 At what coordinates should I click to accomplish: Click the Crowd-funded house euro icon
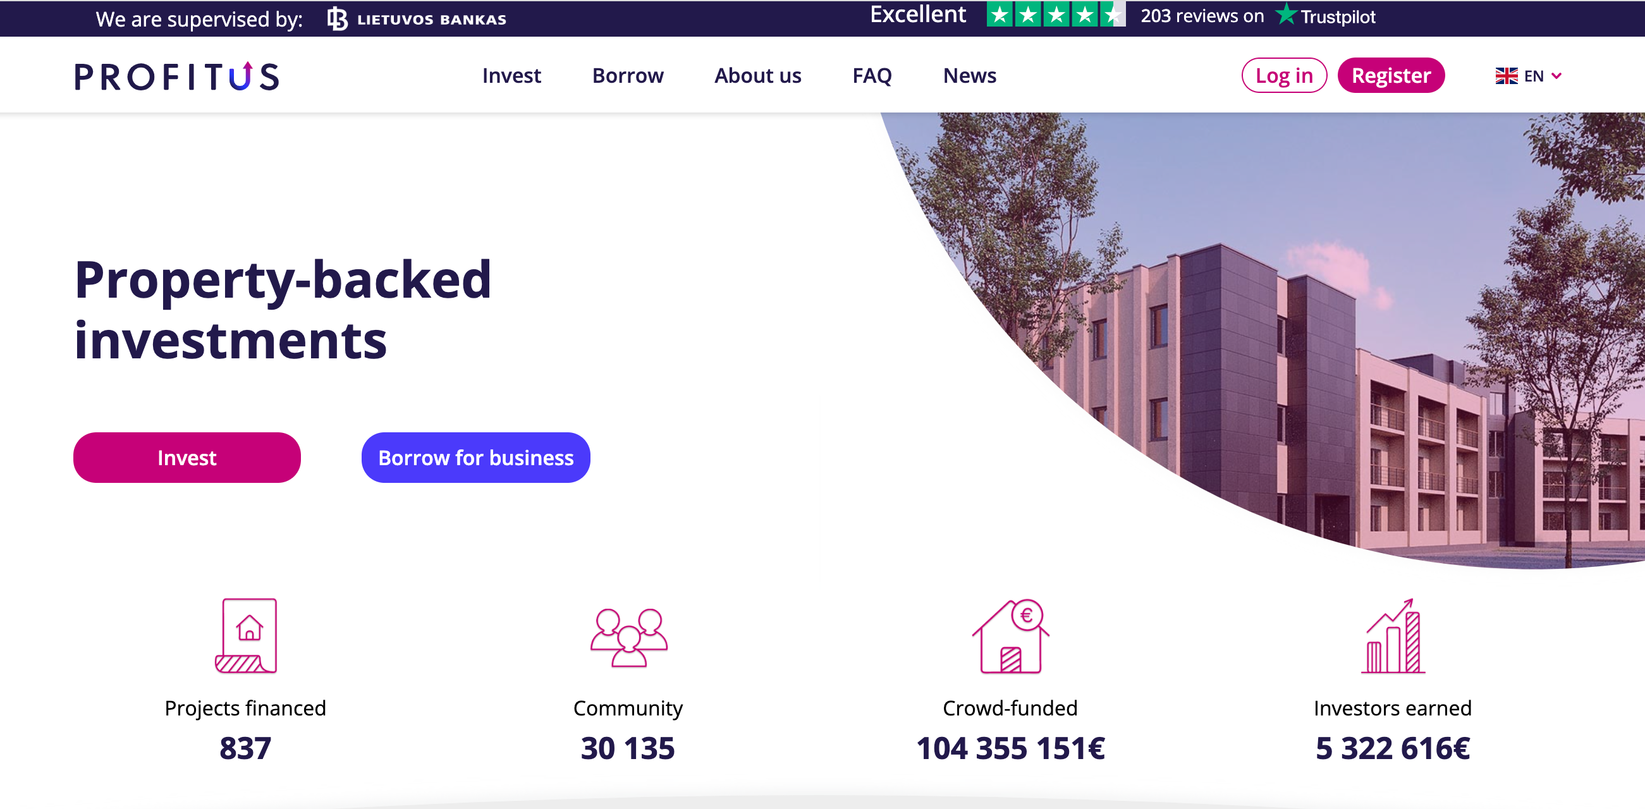[x=1010, y=635]
